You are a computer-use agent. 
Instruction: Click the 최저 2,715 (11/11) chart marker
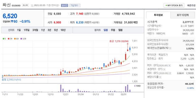[11, 80]
